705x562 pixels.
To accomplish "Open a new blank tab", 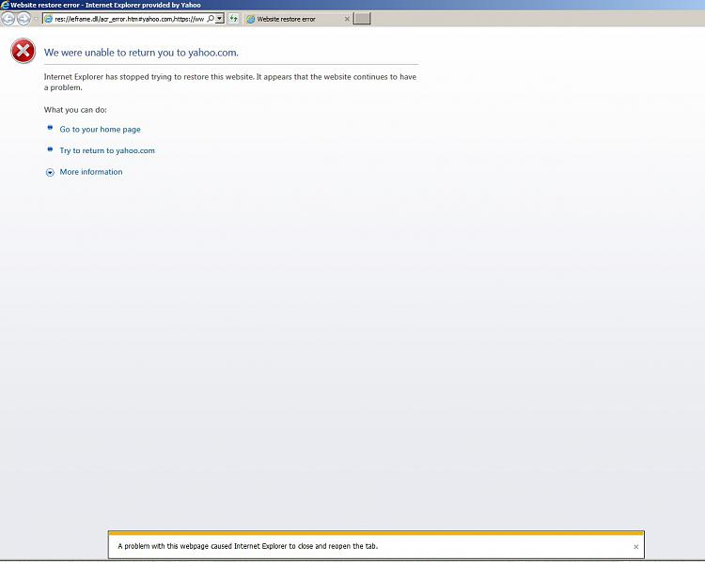I will click(362, 19).
